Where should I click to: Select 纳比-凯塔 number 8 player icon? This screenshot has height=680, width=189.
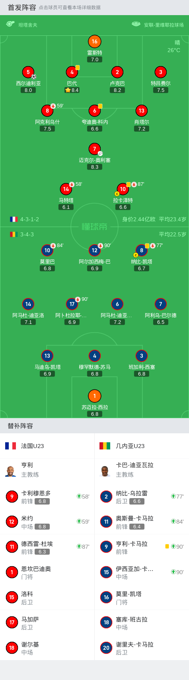141,250
